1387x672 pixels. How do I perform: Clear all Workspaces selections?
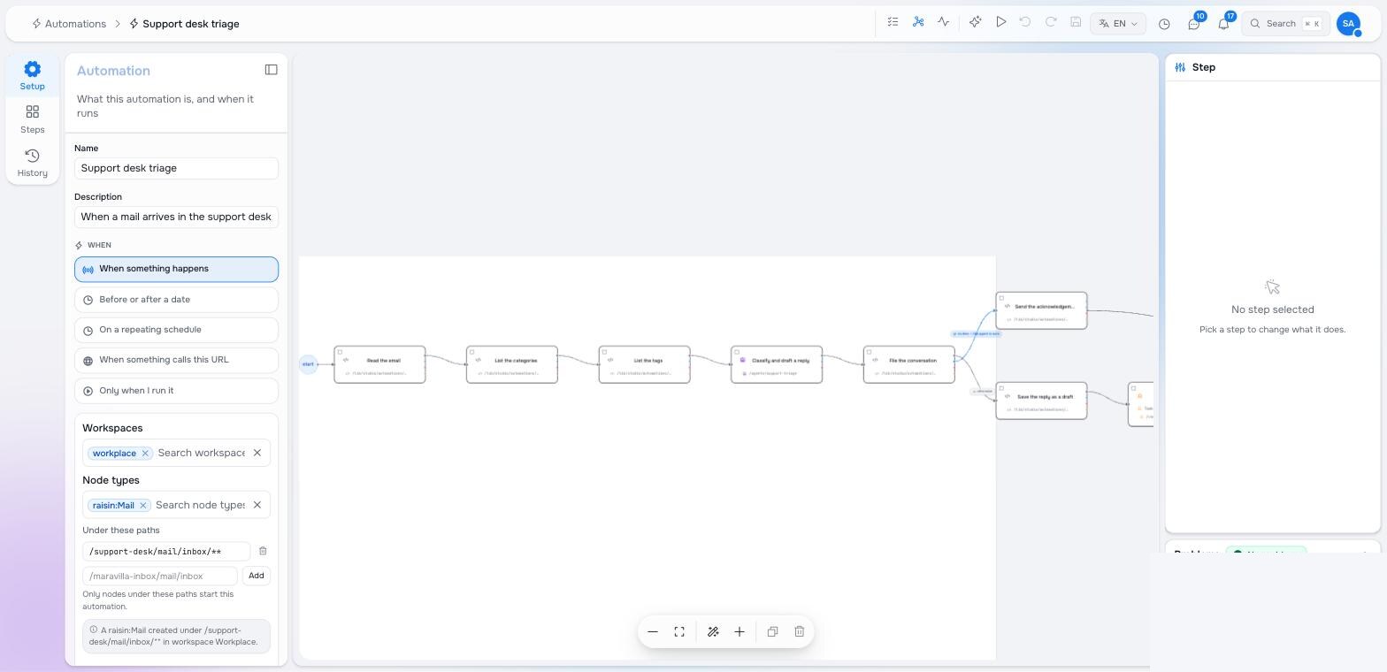tap(257, 453)
